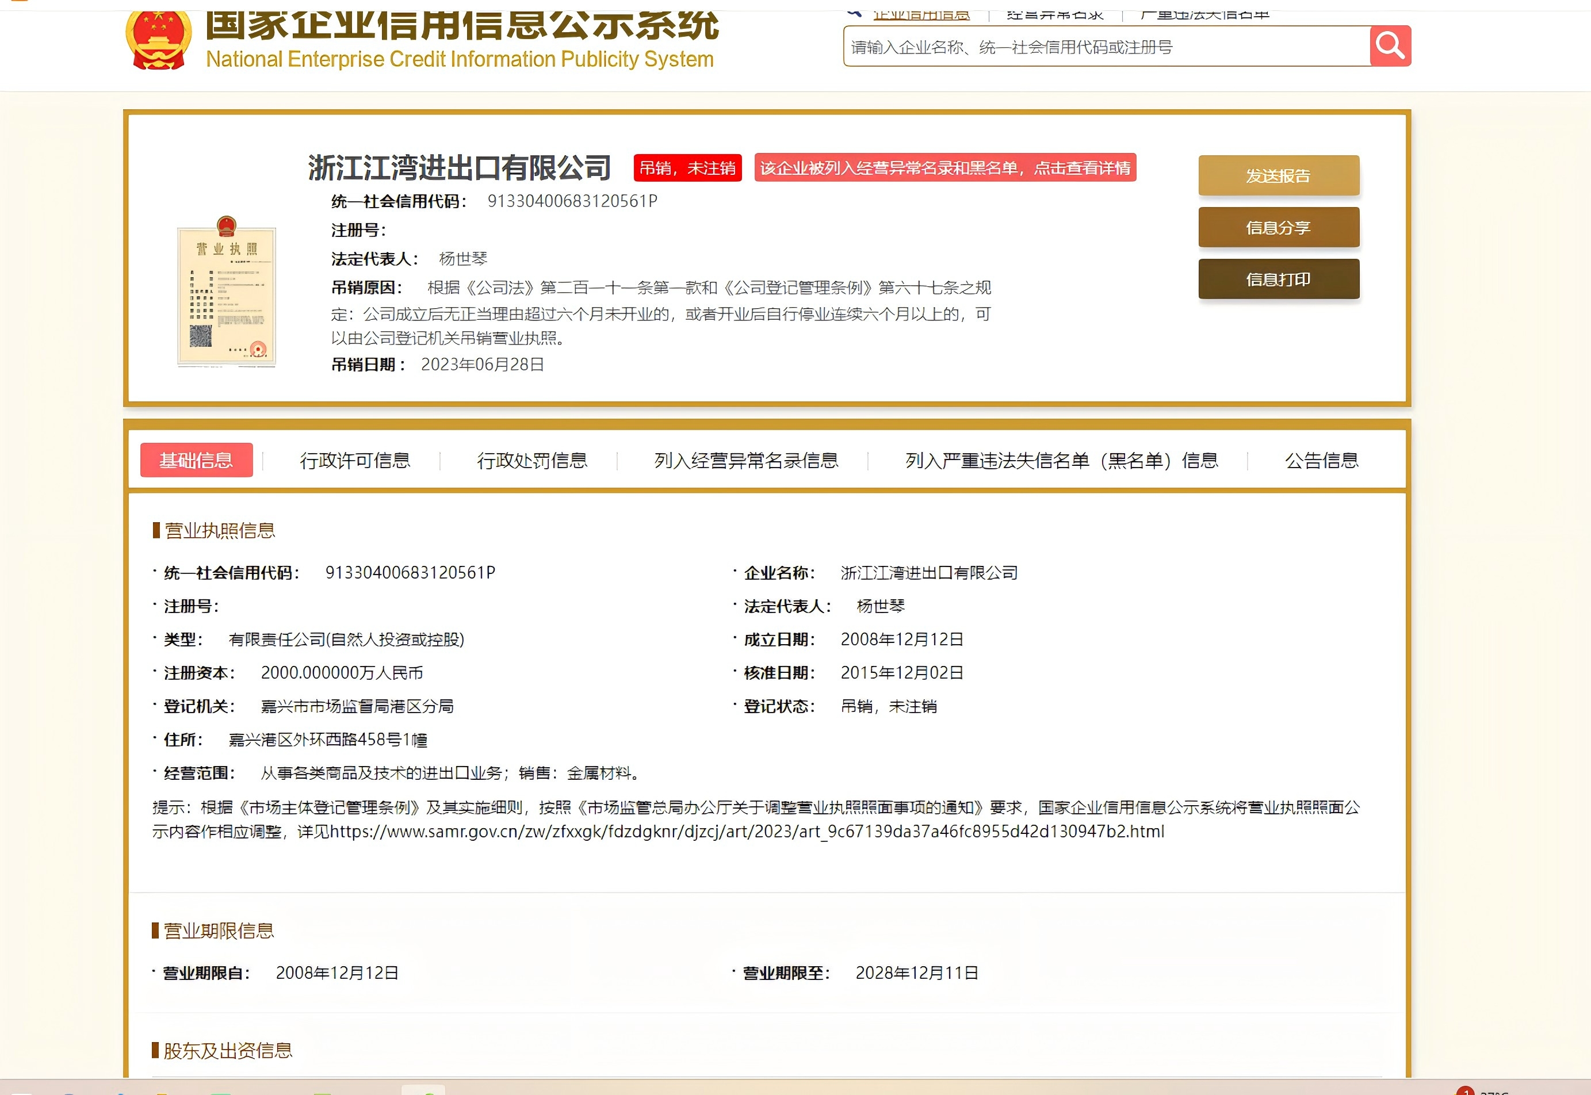The width and height of the screenshot is (1591, 1095).
Task: Click the company title 浙江江湾进出口有限公司
Action: click(x=459, y=168)
